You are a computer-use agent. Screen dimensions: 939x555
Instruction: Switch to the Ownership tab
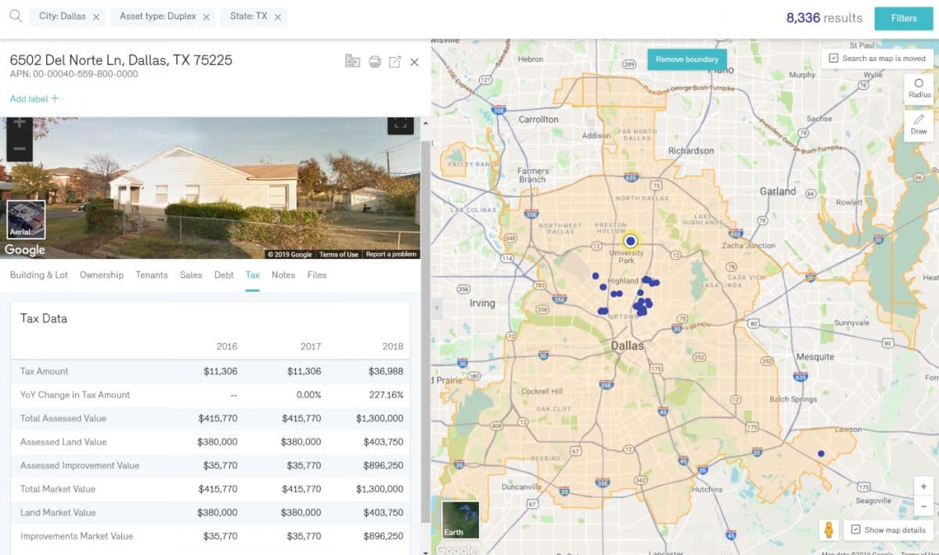(x=102, y=275)
